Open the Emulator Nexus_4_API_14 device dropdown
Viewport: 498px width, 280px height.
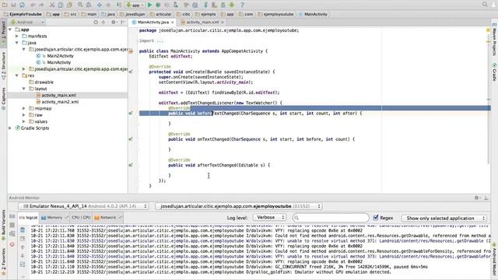point(83,206)
